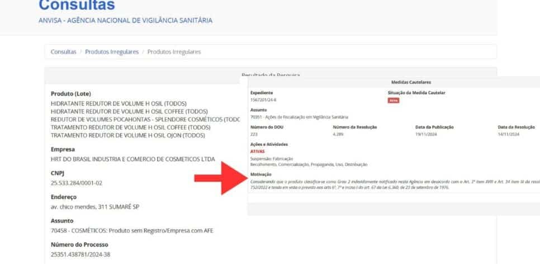540x270 pixels.
Task: Open the Consultas breadcrumb link
Action: [63, 52]
